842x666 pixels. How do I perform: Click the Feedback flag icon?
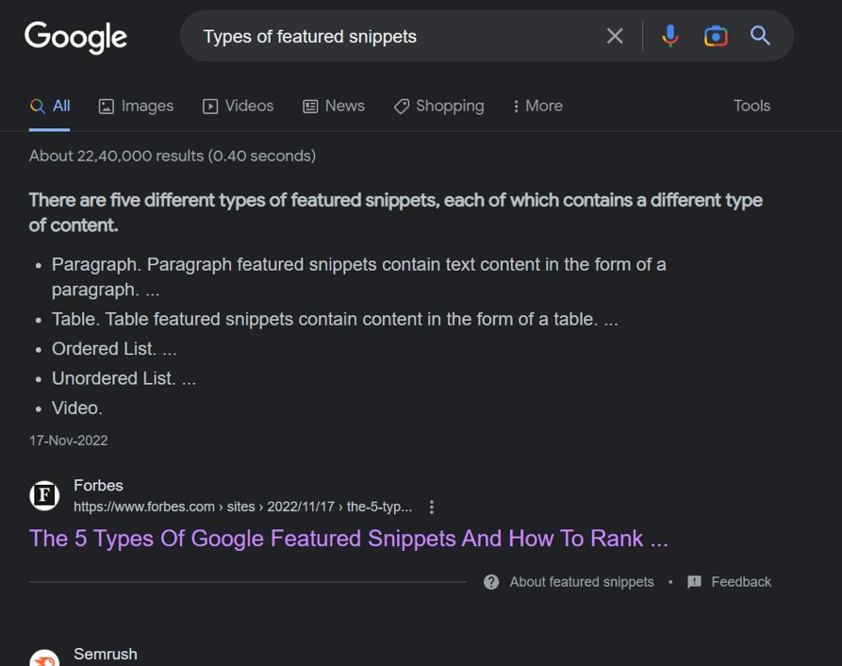click(x=694, y=582)
